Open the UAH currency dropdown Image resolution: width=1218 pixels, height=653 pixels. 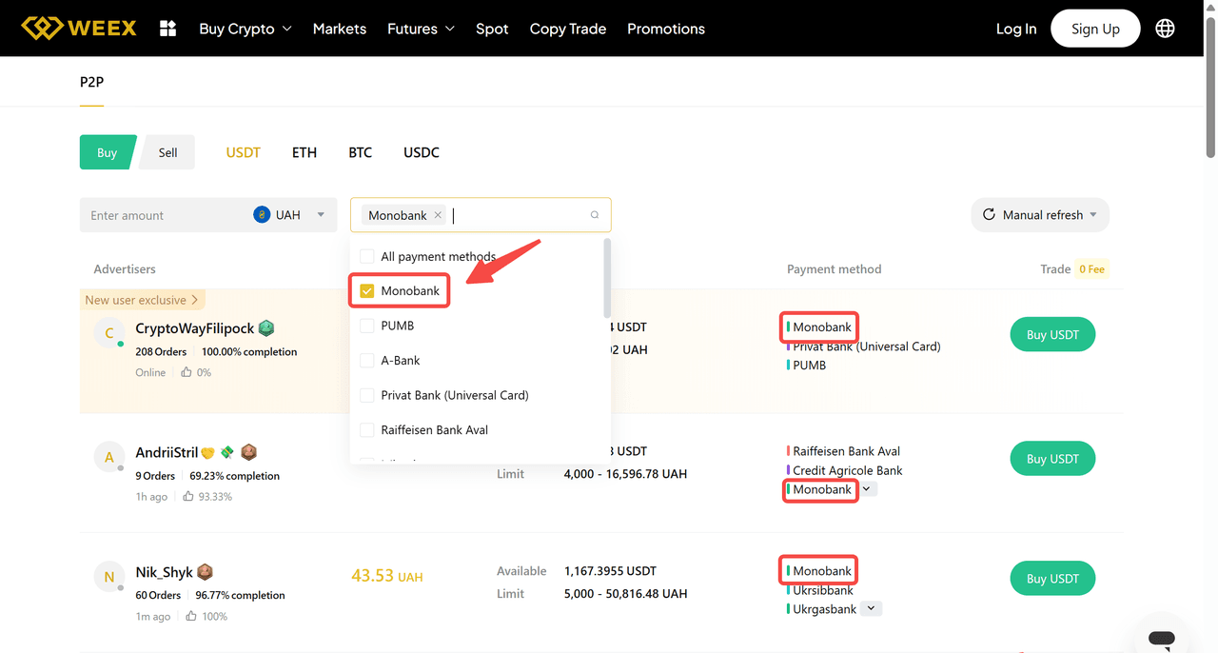pos(320,215)
